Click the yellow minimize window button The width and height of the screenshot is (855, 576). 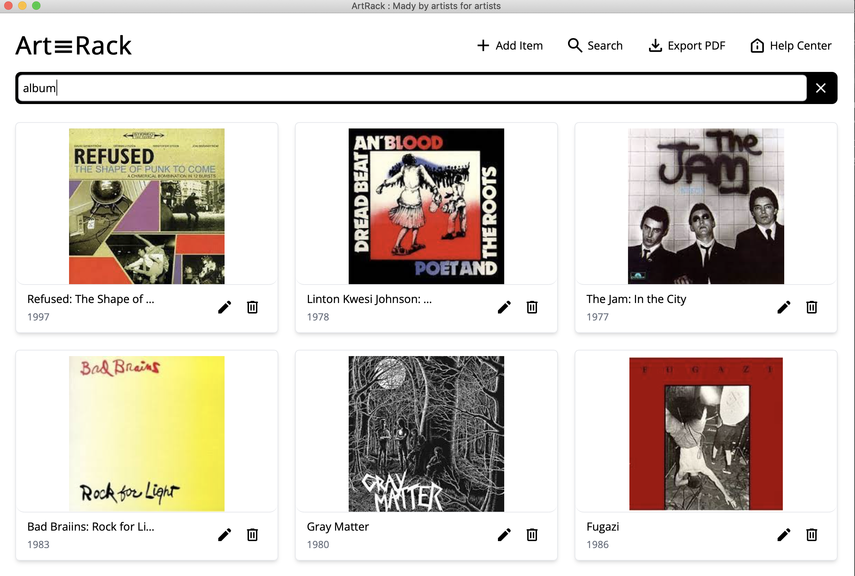pyautogui.click(x=22, y=6)
